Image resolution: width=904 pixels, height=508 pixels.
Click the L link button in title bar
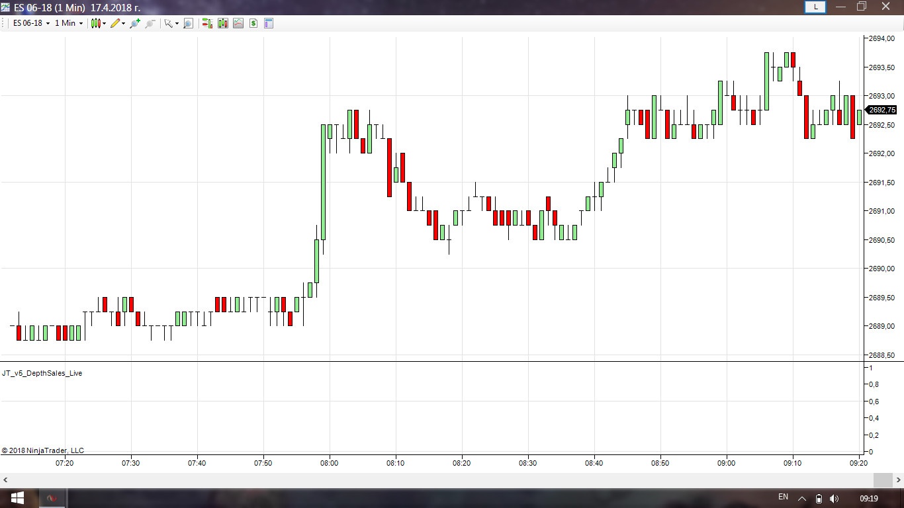tap(815, 7)
